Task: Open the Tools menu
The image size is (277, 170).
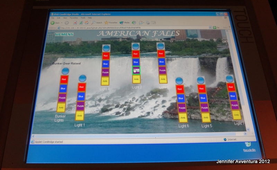Action: coord(82,18)
